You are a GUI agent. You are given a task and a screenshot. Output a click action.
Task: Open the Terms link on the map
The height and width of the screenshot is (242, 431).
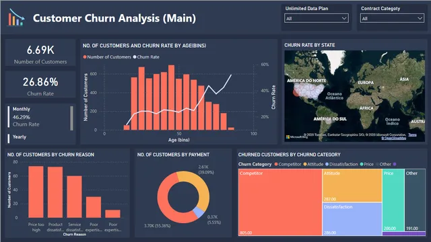pyautogui.click(x=412, y=134)
